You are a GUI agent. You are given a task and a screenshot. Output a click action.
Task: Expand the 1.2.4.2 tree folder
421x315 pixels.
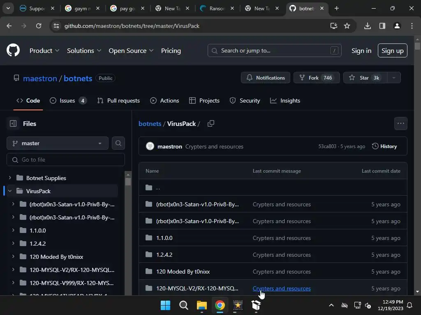tap(13, 243)
